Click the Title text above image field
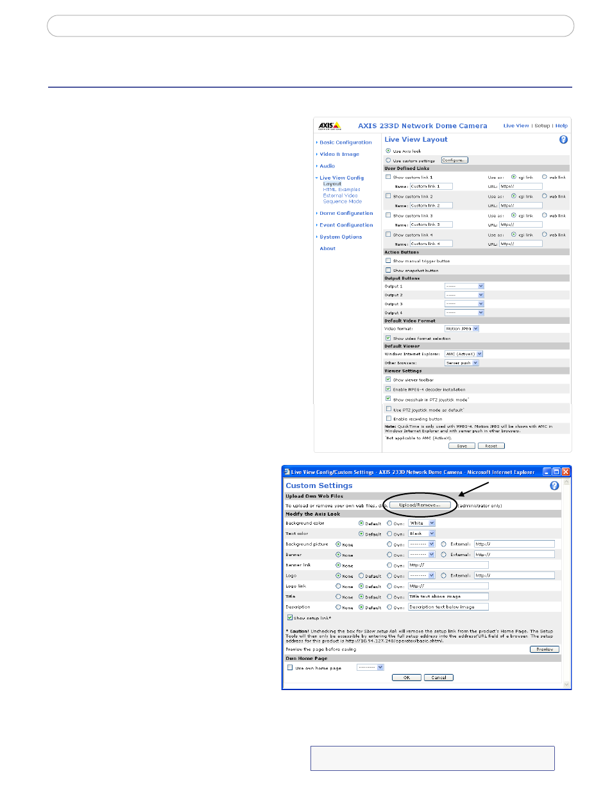612x810 pixels. point(448,596)
